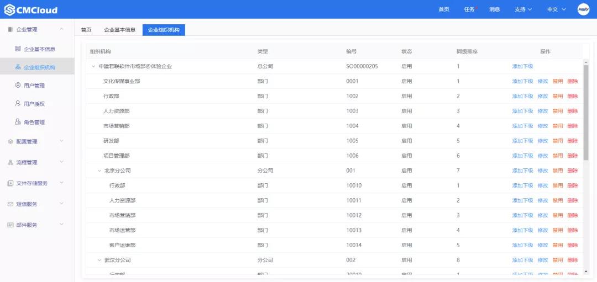The image size is (597, 282).
Task: Click the 企业基本信息 sidebar icon
Action: (x=18, y=49)
